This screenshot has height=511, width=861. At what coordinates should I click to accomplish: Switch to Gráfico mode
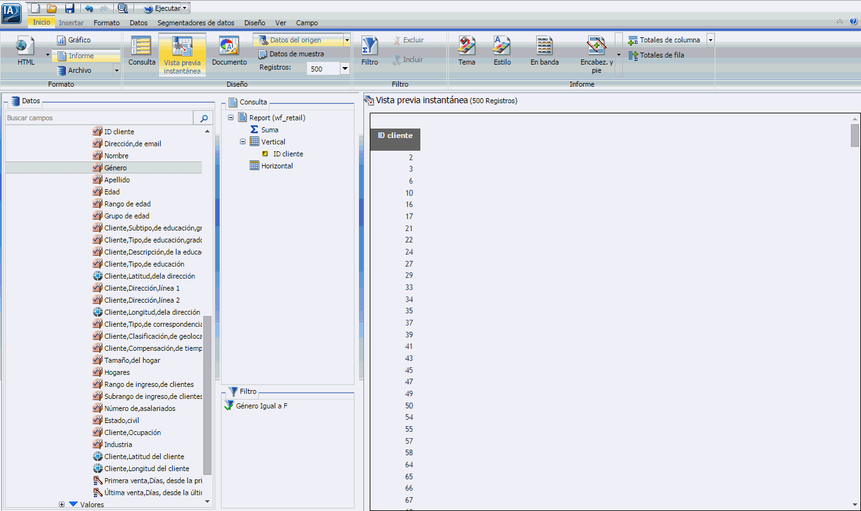[x=73, y=40]
